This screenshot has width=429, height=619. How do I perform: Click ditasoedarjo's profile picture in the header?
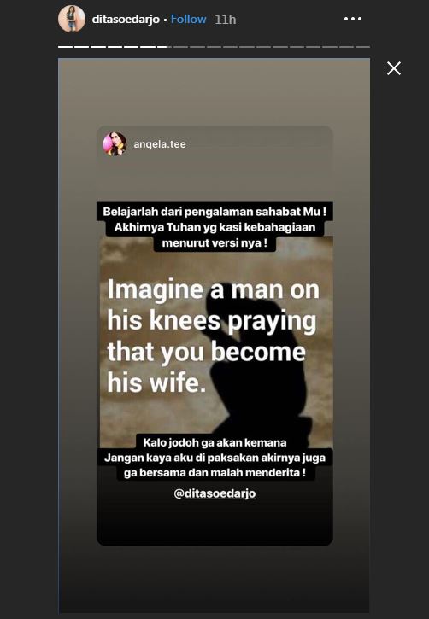[72, 19]
